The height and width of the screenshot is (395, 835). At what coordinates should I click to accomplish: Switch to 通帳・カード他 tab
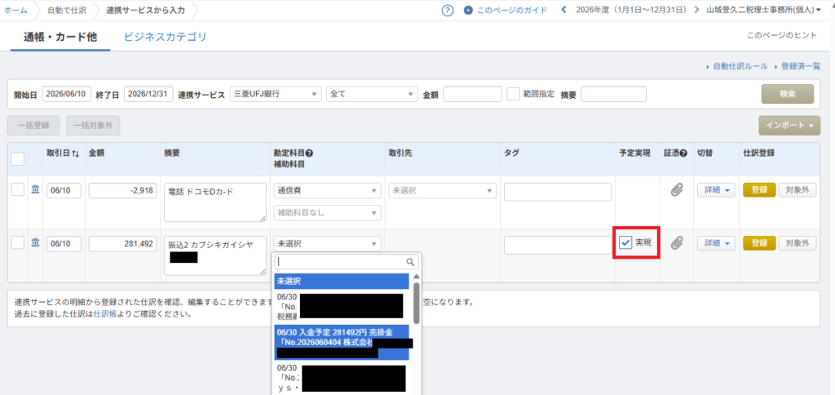(x=60, y=37)
